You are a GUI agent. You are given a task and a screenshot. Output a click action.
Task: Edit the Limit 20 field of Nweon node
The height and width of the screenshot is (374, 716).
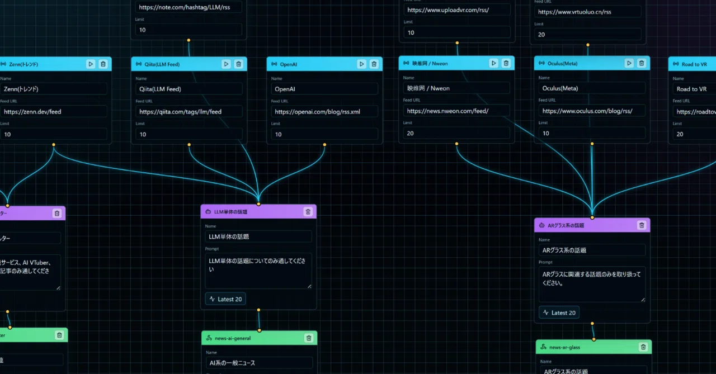click(456, 133)
